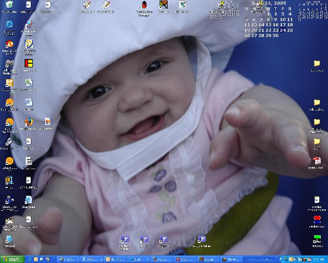Open the Word document desktop icon
This screenshot has width=328, height=263.
29,102
